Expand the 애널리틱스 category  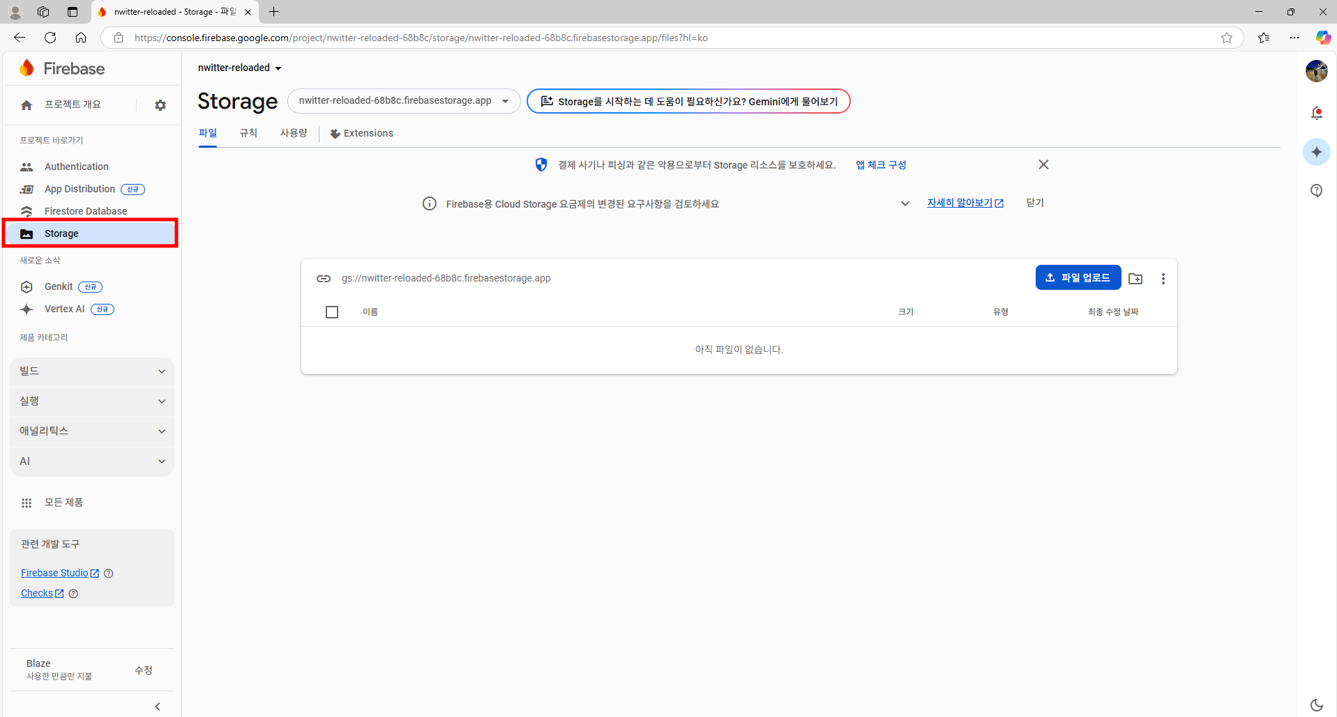point(92,431)
